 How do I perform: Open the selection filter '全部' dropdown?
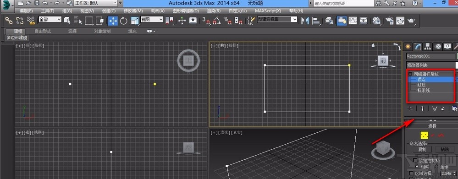tap(50, 20)
